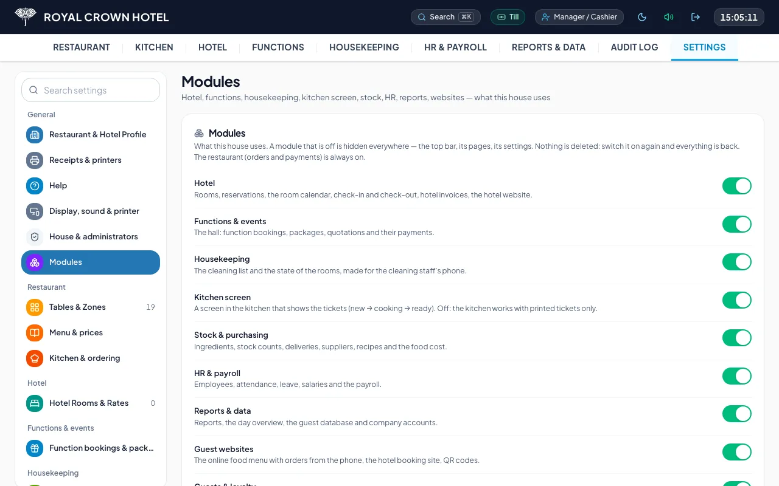This screenshot has height=486, width=779.
Task: Open the Help settings page
Action: pyautogui.click(x=91, y=186)
